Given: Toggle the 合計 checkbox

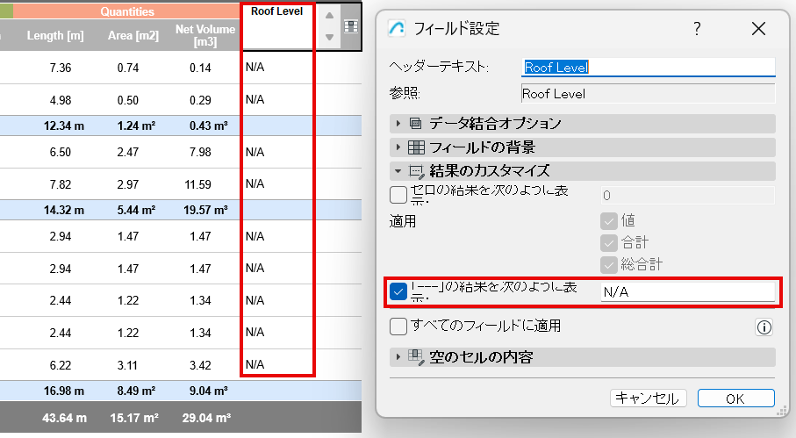Looking at the screenshot, I should pos(609,242).
